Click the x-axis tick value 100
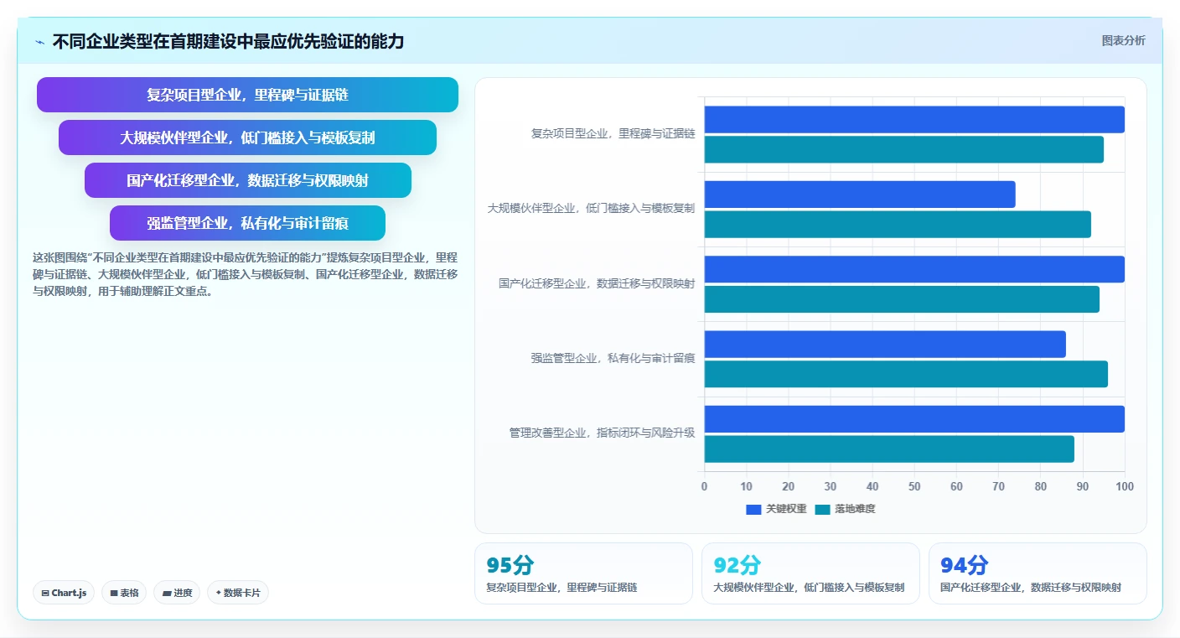The height and width of the screenshot is (638, 1180). pos(1125,486)
